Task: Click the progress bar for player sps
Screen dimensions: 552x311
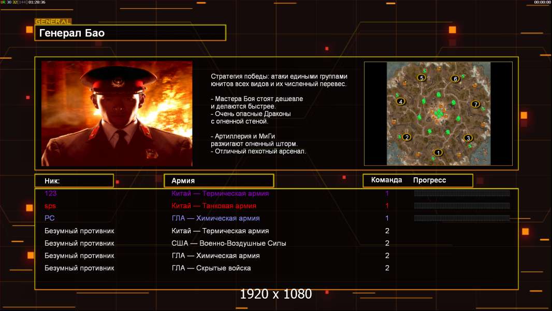Action: 462,205
